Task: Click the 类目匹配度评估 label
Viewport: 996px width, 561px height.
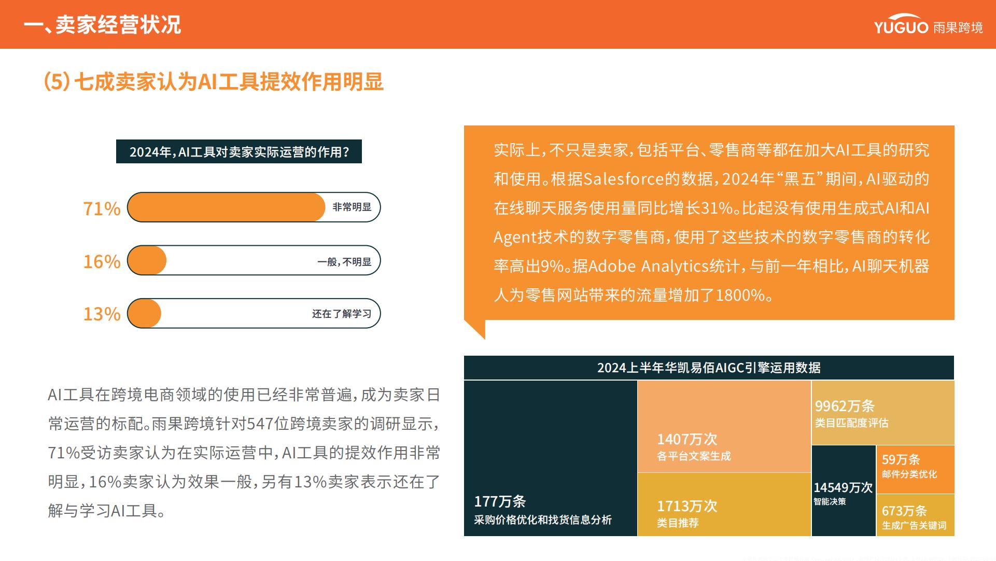Action: point(851,423)
